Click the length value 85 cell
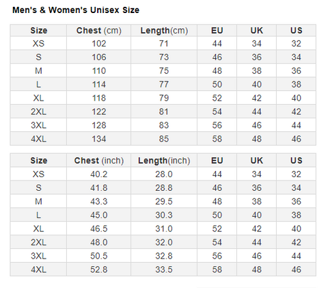The width and height of the screenshot is (328, 288). coord(164,139)
